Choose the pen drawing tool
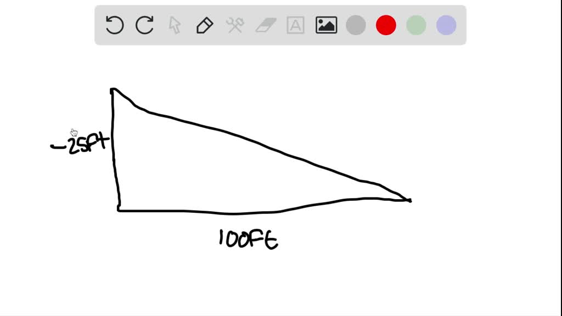Image resolution: width=562 pixels, height=316 pixels. (205, 25)
